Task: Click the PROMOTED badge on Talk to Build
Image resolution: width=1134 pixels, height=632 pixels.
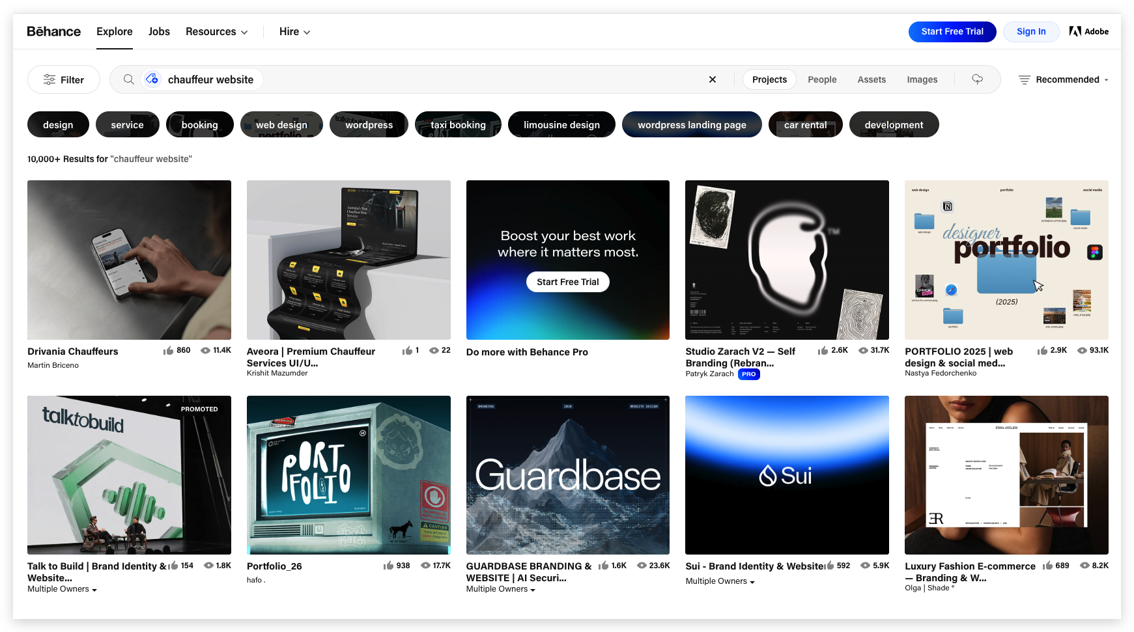Action: point(199,409)
